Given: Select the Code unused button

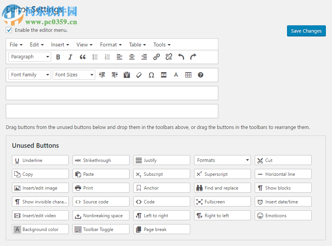Looking at the screenshot, I should 162,201.
